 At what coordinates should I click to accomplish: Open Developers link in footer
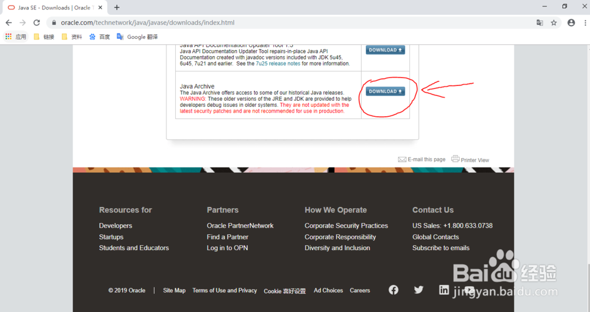point(116,225)
